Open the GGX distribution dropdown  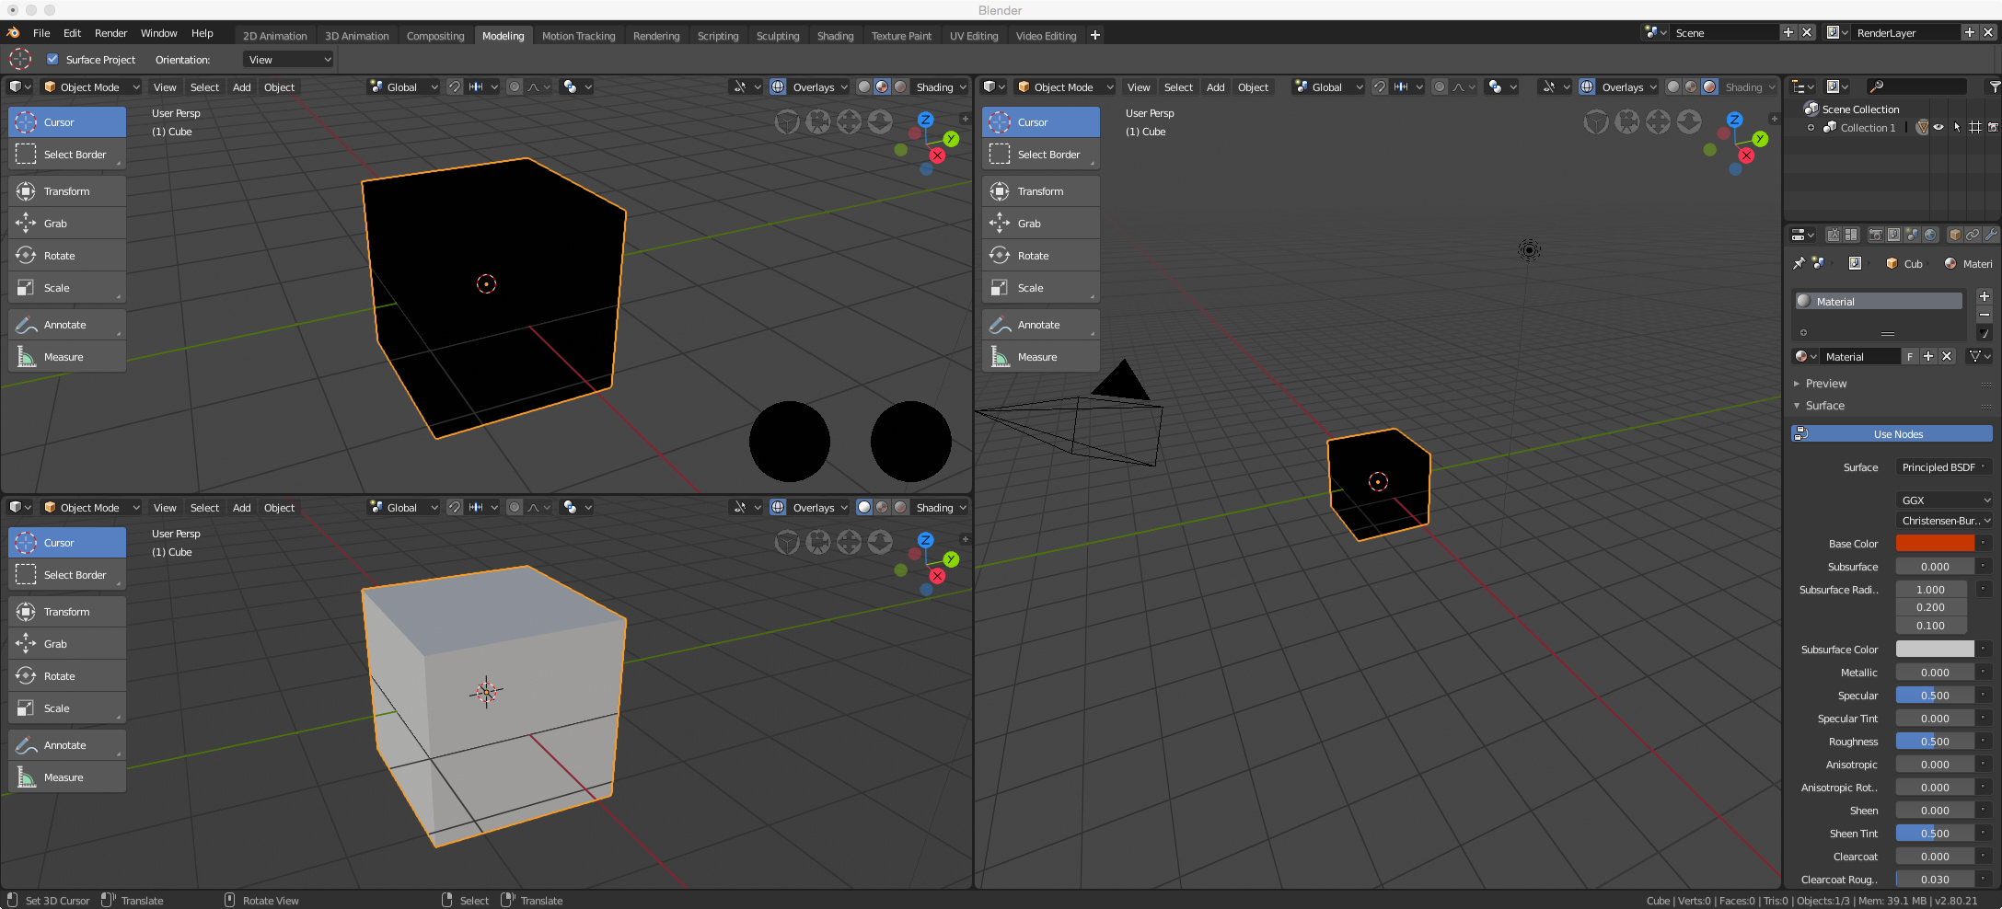point(1944,501)
